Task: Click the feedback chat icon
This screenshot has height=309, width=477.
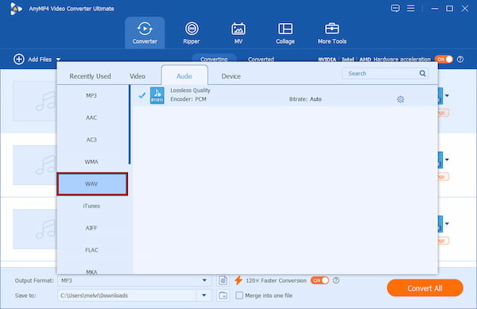Action: coord(395,8)
